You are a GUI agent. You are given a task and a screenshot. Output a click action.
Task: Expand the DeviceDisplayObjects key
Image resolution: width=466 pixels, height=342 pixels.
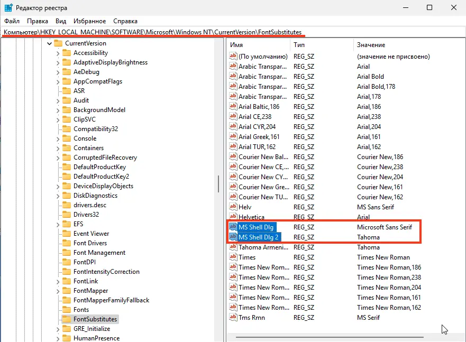pos(58,187)
